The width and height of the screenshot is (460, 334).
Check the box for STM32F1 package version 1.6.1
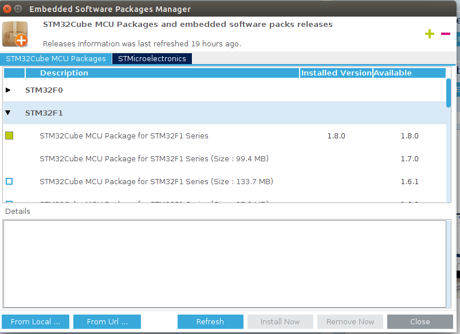[x=9, y=181]
